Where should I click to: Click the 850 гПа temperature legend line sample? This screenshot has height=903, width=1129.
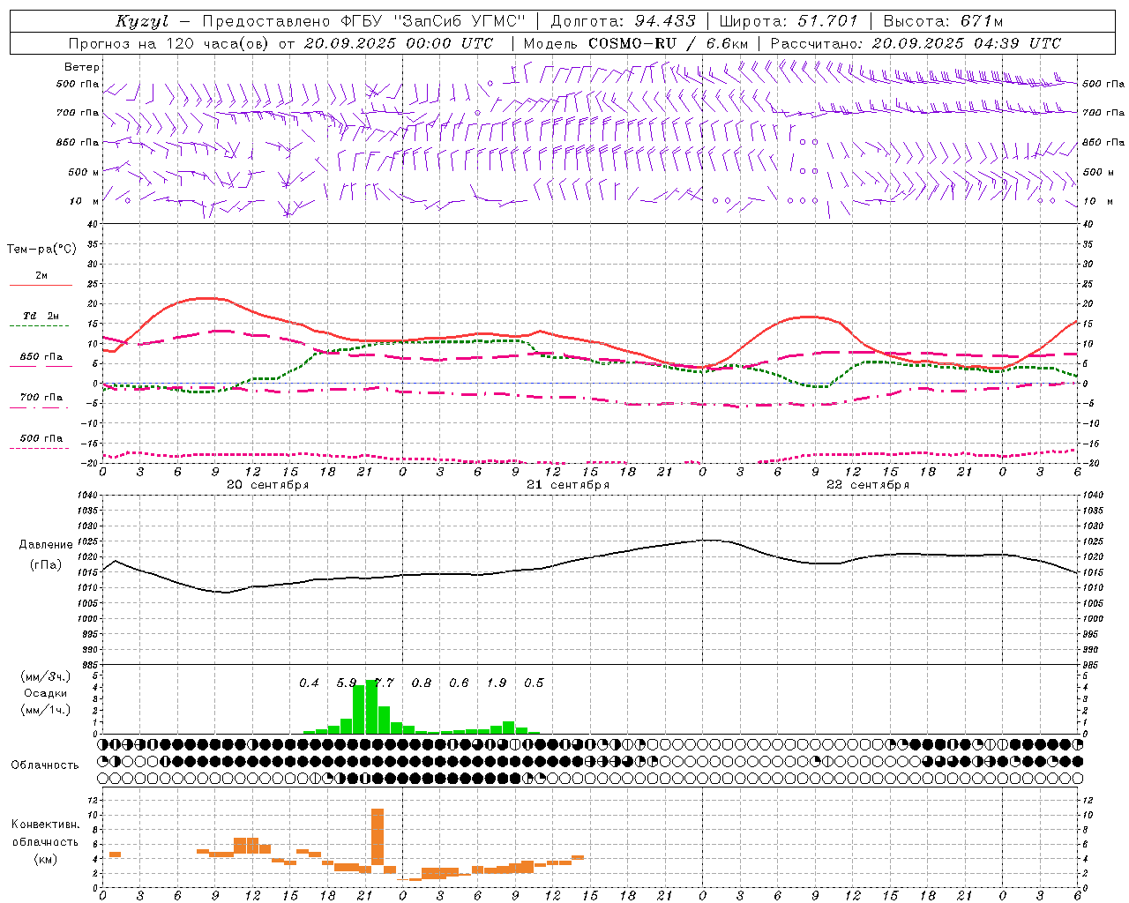point(41,366)
